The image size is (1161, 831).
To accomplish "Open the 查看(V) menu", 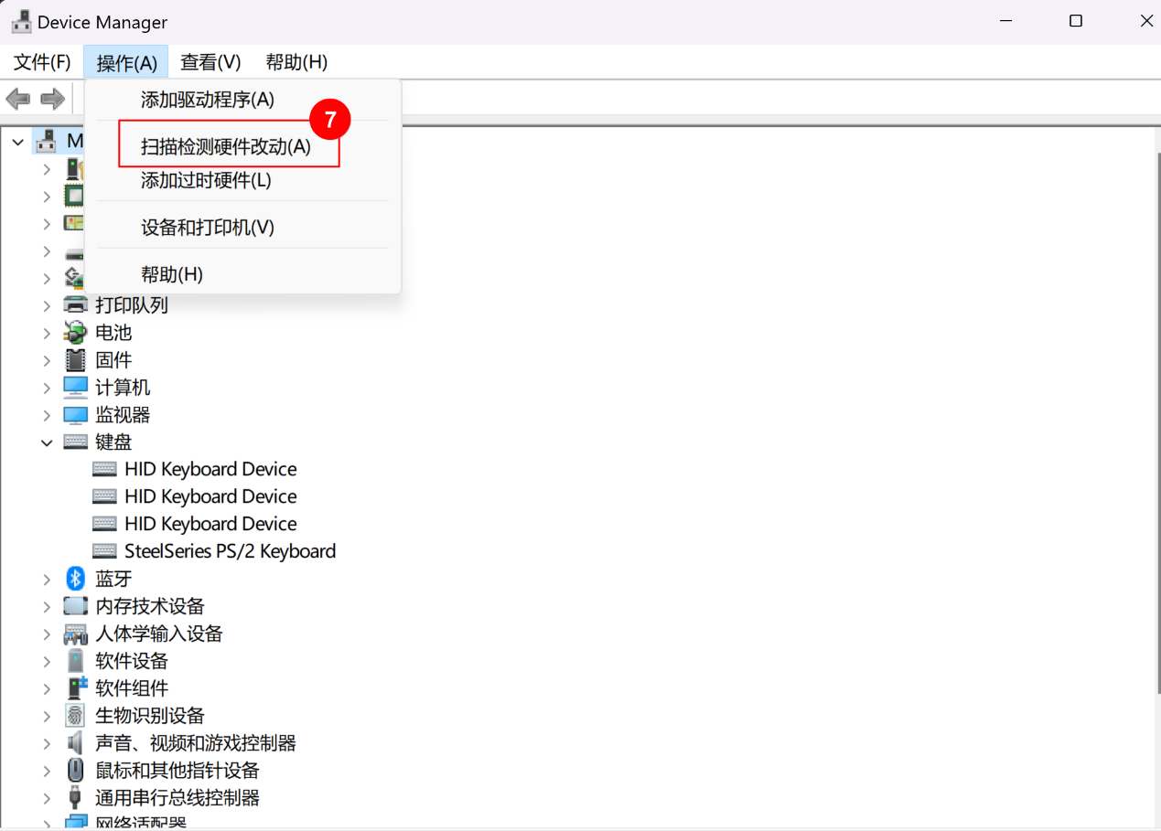I will tap(210, 62).
